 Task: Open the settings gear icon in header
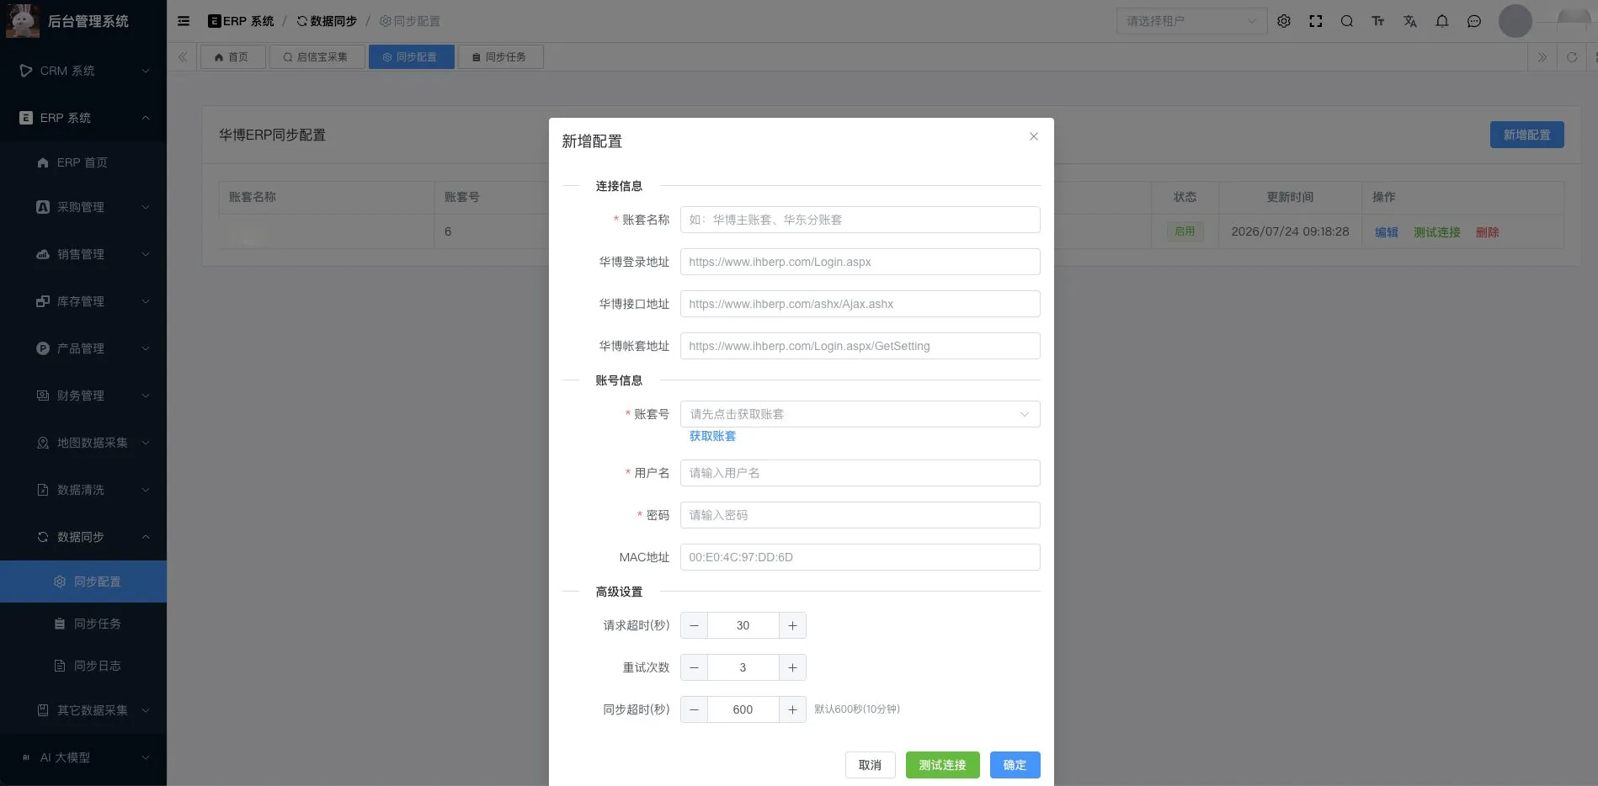pyautogui.click(x=1284, y=21)
